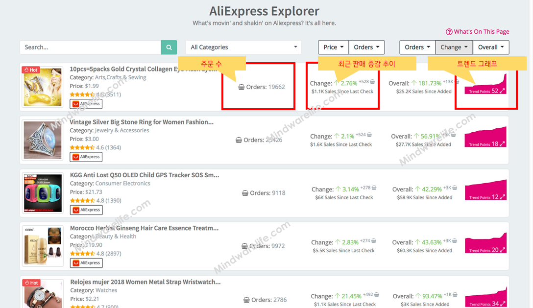Image resolution: width=533 pixels, height=308 pixels.
Task: Click the Price: $3.00 text
Action: [x=84, y=139]
